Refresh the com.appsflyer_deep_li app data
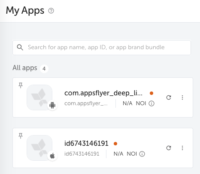 pyautogui.click(x=169, y=97)
